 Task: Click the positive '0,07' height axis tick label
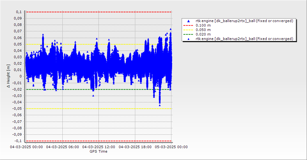coord(18,31)
